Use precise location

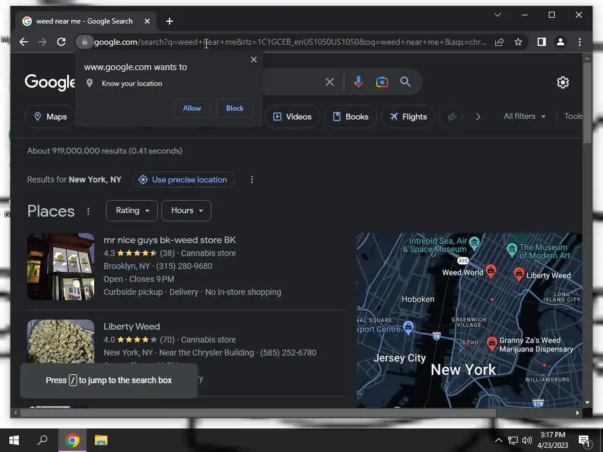tap(184, 180)
